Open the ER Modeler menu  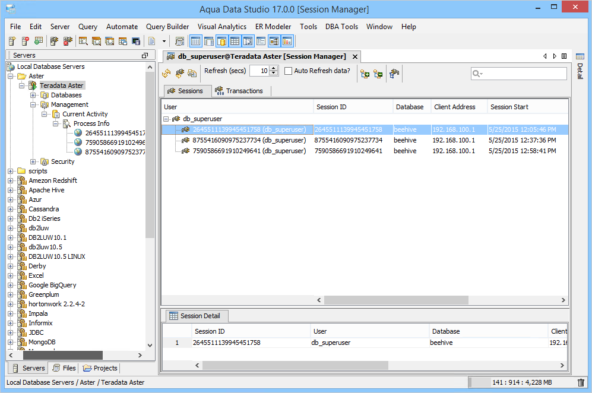coord(273,27)
